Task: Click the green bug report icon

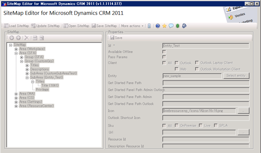Action: pos(178,26)
